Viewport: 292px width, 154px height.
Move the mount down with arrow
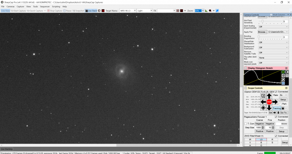(269, 108)
